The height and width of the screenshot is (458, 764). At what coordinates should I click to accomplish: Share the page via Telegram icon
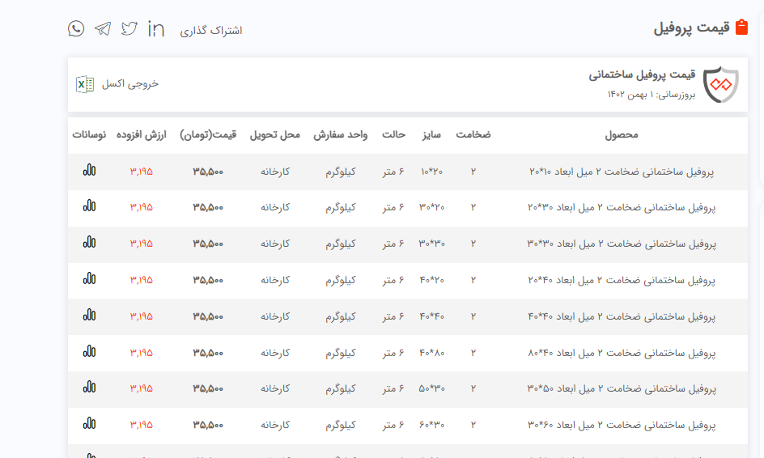tap(103, 29)
